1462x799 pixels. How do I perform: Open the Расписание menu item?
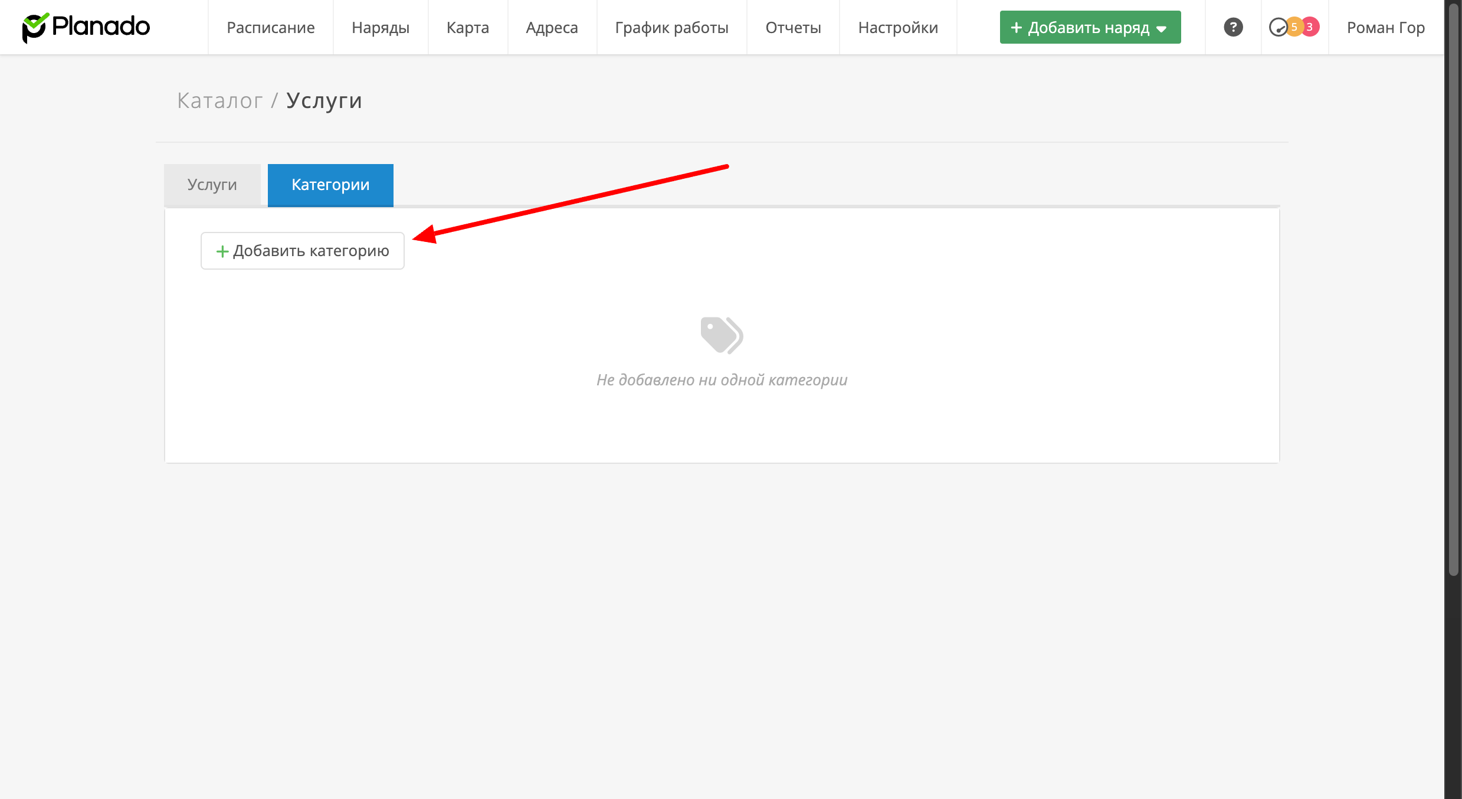click(x=270, y=27)
